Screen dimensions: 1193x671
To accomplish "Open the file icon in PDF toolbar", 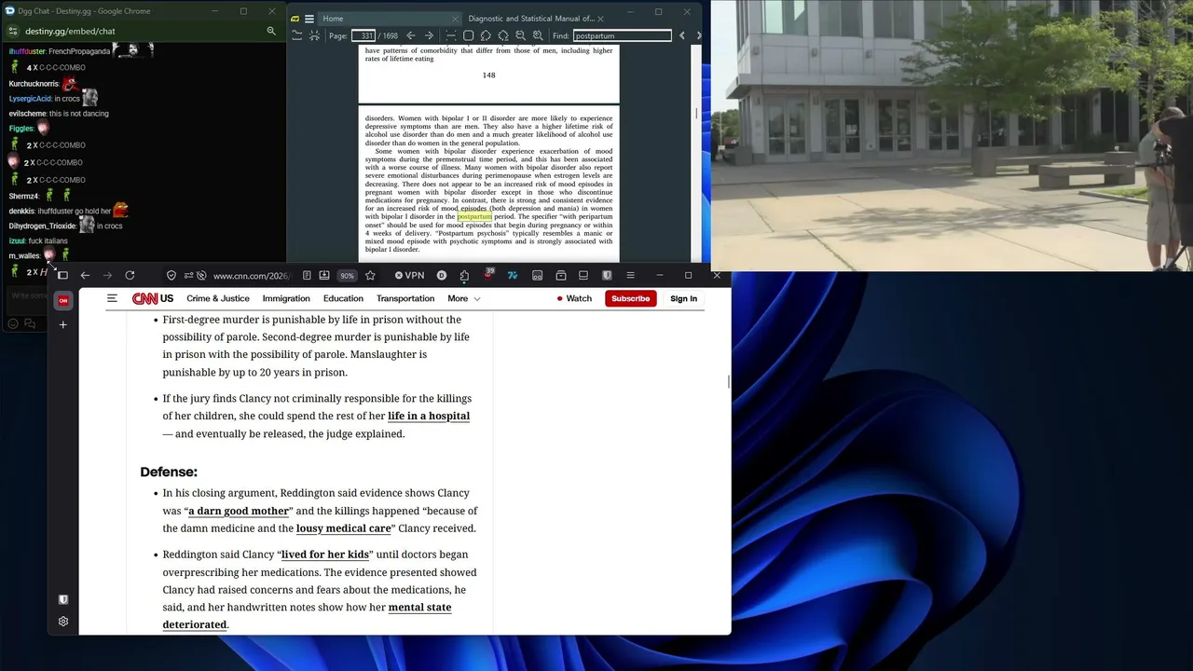I will click(x=296, y=35).
